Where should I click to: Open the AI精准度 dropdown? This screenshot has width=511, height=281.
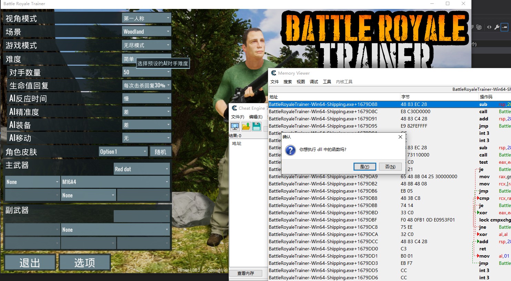tap(147, 111)
